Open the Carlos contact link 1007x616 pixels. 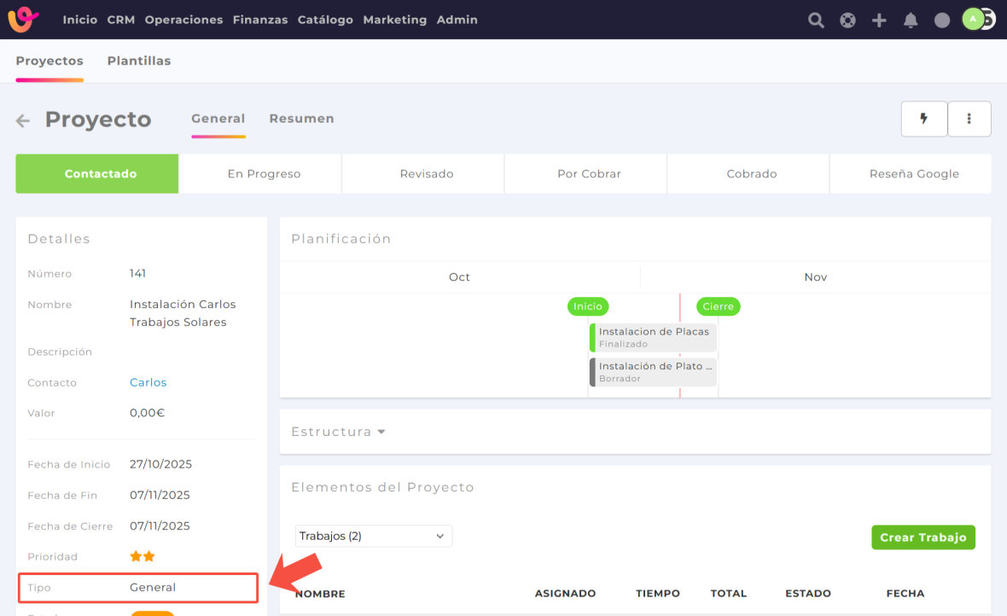148,383
